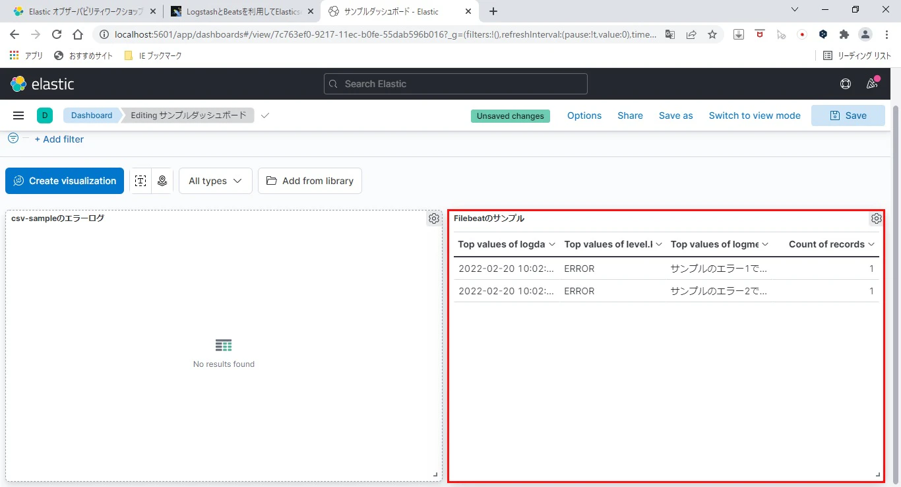901x487 pixels.
Task: Click the Elastic logo
Action: click(42, 84)
